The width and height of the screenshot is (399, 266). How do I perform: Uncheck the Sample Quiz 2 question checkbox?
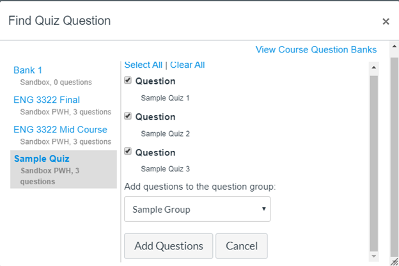128,116
